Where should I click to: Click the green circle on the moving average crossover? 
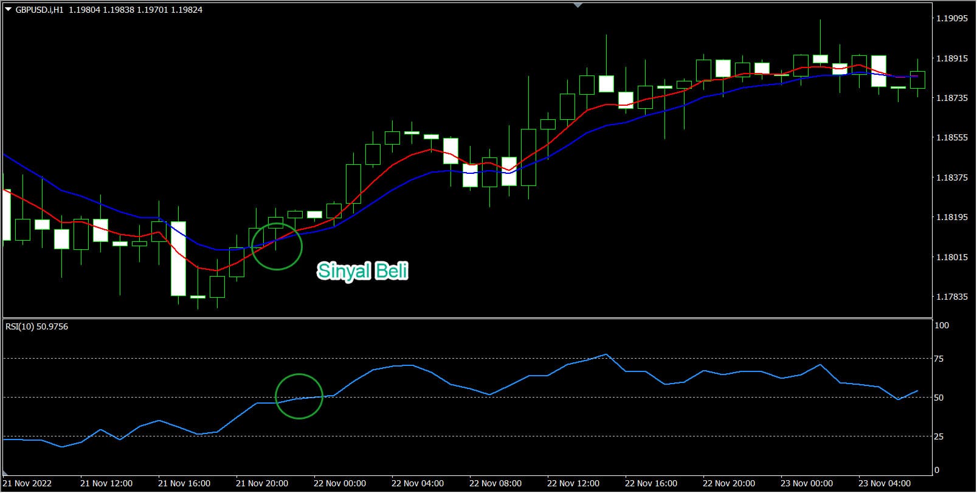click(277, 246)
